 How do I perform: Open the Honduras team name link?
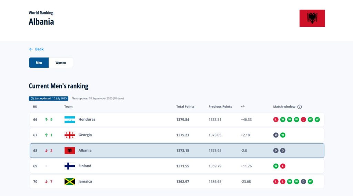[x=87, y=120]
